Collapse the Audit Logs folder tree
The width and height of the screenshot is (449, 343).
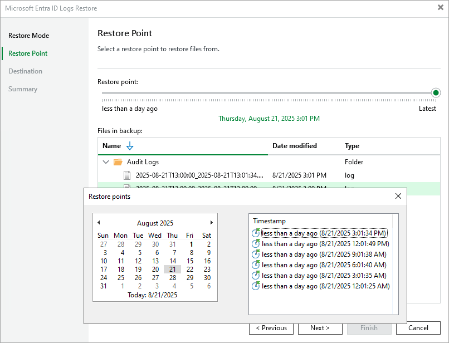point(106,162)
